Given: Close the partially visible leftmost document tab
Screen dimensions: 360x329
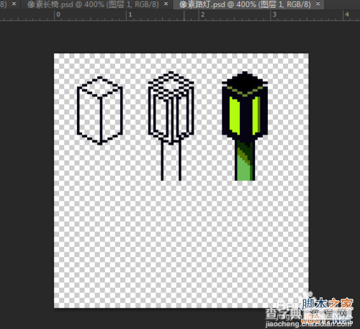Looking at the screenshot, I should click(x=14, y=4).
